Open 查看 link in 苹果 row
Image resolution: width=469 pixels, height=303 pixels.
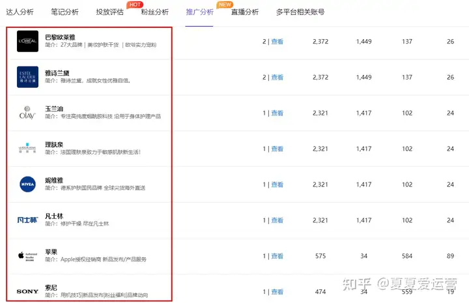277,256
